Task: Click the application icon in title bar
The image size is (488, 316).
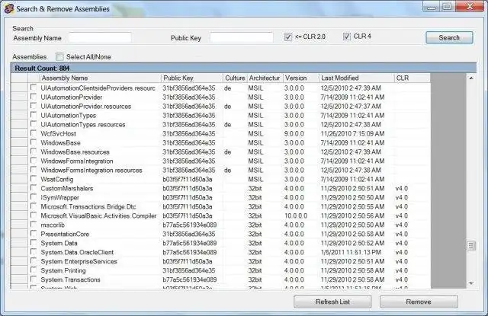Action: 8,8
